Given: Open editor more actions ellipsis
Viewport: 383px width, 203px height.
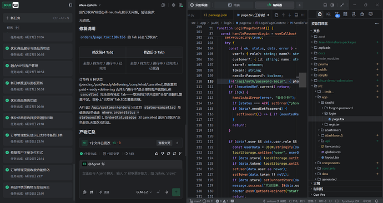Looking at the screenshot, I should [303, 15].
